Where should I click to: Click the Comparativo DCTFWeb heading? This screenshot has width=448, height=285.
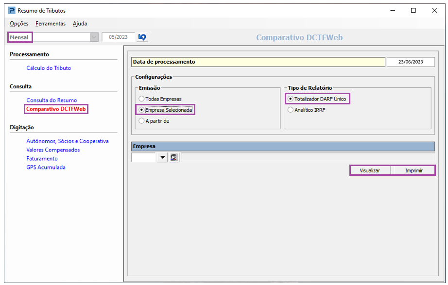click(x=299, y=37)
